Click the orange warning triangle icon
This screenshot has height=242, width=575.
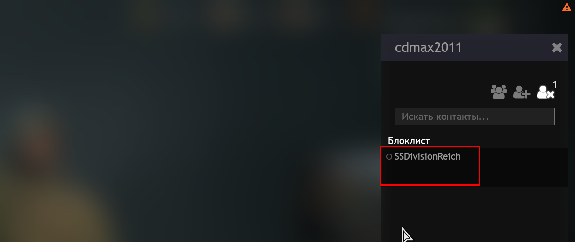(x=568, y=7)
